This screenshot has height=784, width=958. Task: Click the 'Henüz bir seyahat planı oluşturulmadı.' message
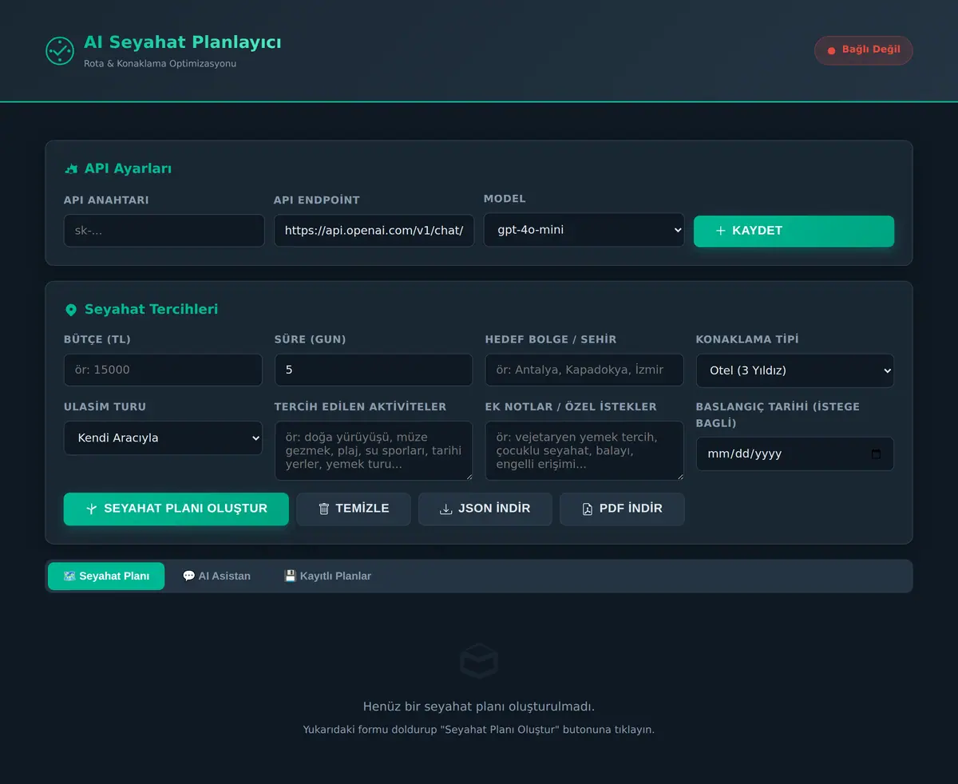479,707
